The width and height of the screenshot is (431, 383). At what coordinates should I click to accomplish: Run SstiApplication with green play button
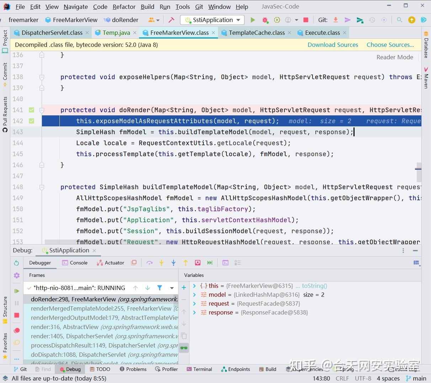(253, 20)
